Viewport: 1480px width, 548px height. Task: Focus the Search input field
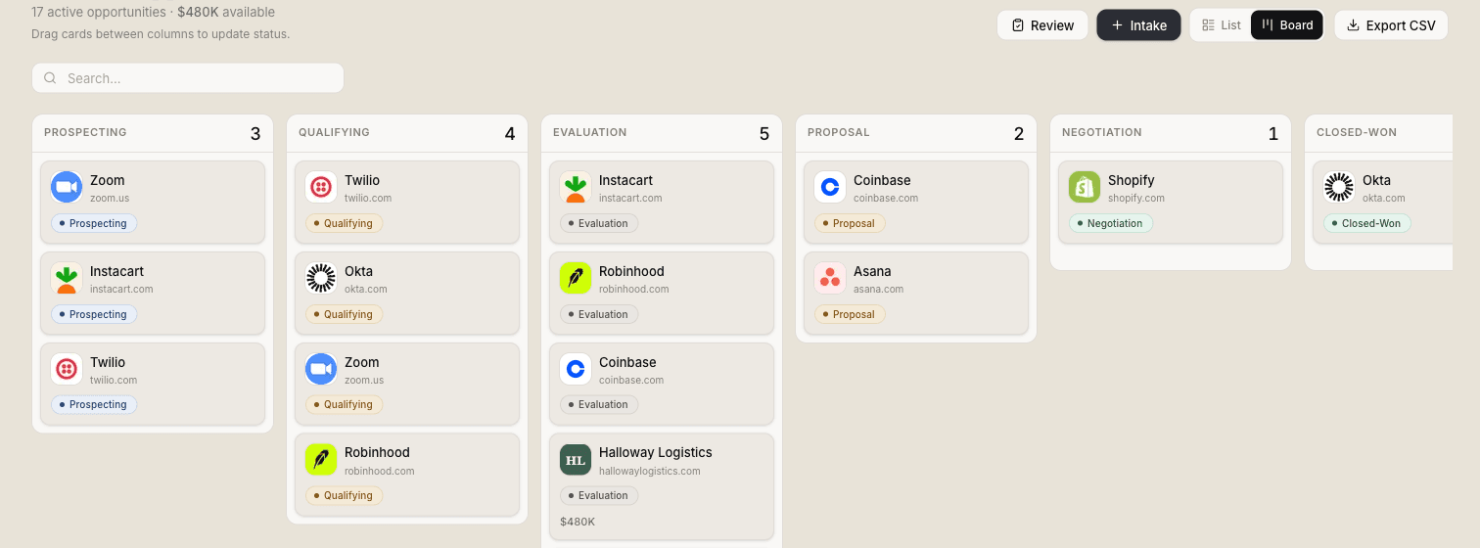pos(188,78)
